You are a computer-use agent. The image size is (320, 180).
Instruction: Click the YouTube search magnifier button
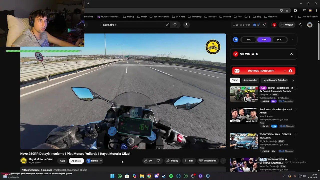[x=175, y=25]
